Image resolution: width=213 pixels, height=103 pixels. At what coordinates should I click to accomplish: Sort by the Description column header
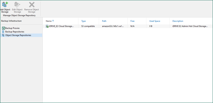(x=178, y=21)
